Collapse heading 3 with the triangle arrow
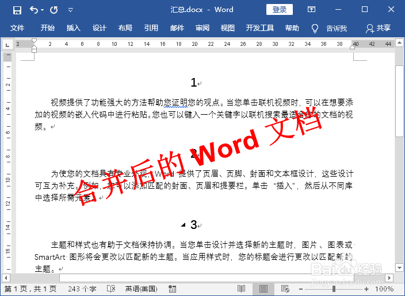The height and width of the screenshot is (296, 405). pyautogui.click(x=184, y=225)
